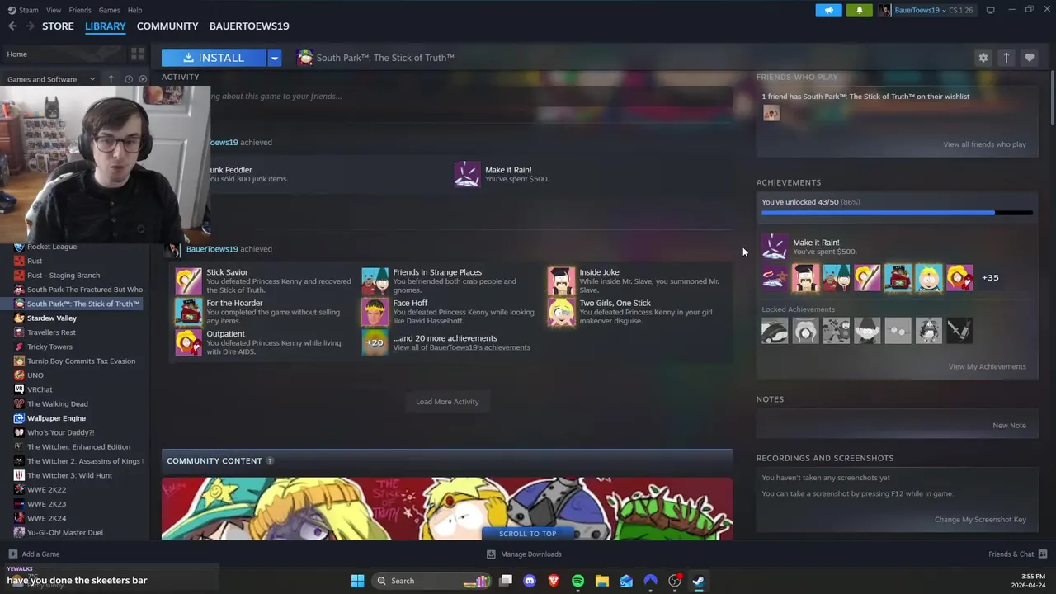This screenshot has height=594, width=1056.
Task: Click the Windows Start button
Action: (357, 581)
